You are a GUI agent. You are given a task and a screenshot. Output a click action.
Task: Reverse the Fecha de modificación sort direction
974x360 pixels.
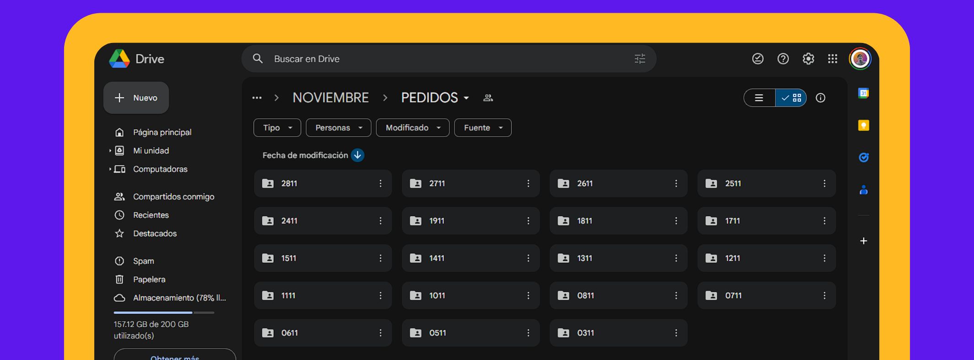tap(357, 155)
